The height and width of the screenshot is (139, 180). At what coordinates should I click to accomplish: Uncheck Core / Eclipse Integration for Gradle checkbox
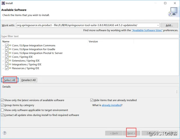coord(7,49)
